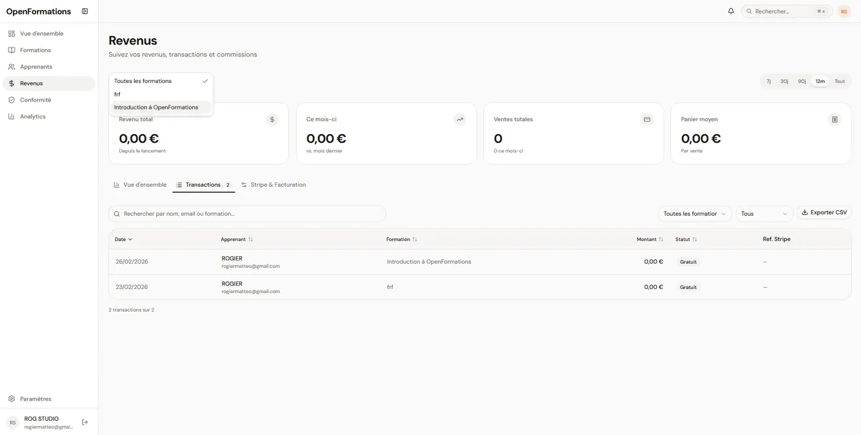Sort transactions by Apprenant column
Image resolution: width=861 pixels, height=435 pixels.
pyautogui.click(x=237, y=239)
